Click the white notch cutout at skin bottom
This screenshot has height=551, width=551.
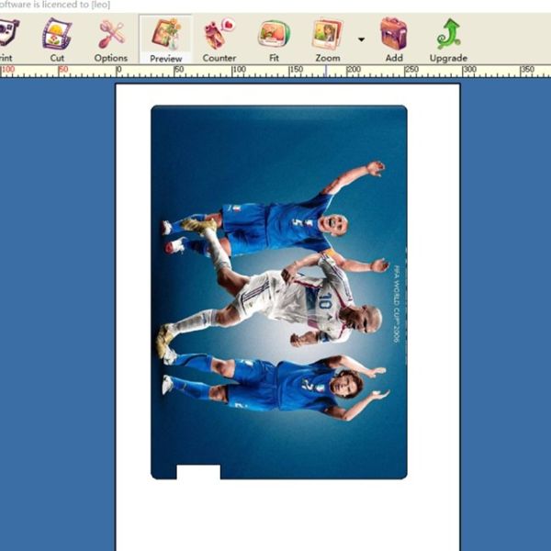[x=197, y=472]
